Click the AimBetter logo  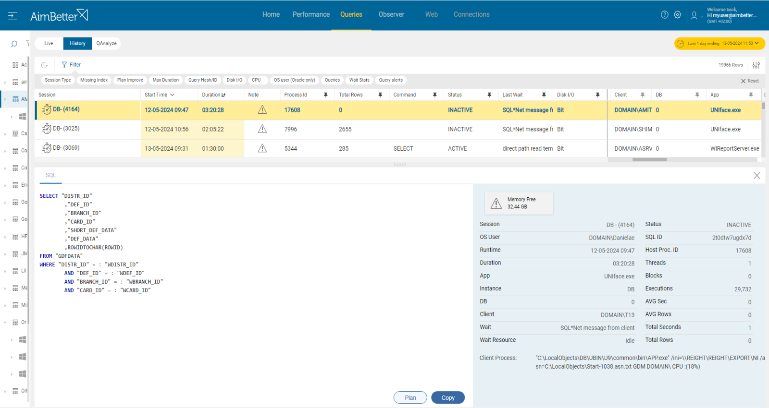[x=59, y=15]
